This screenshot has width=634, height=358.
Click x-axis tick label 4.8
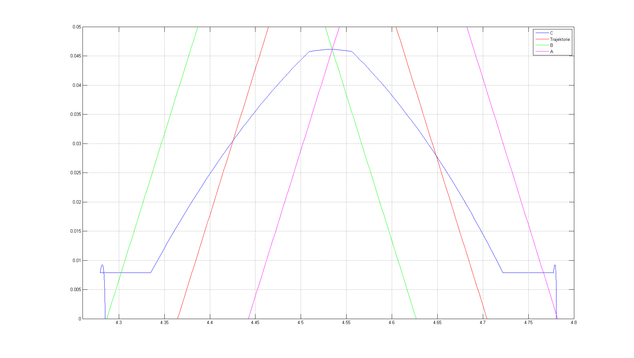pyautogui.click(x=574, y=323)
